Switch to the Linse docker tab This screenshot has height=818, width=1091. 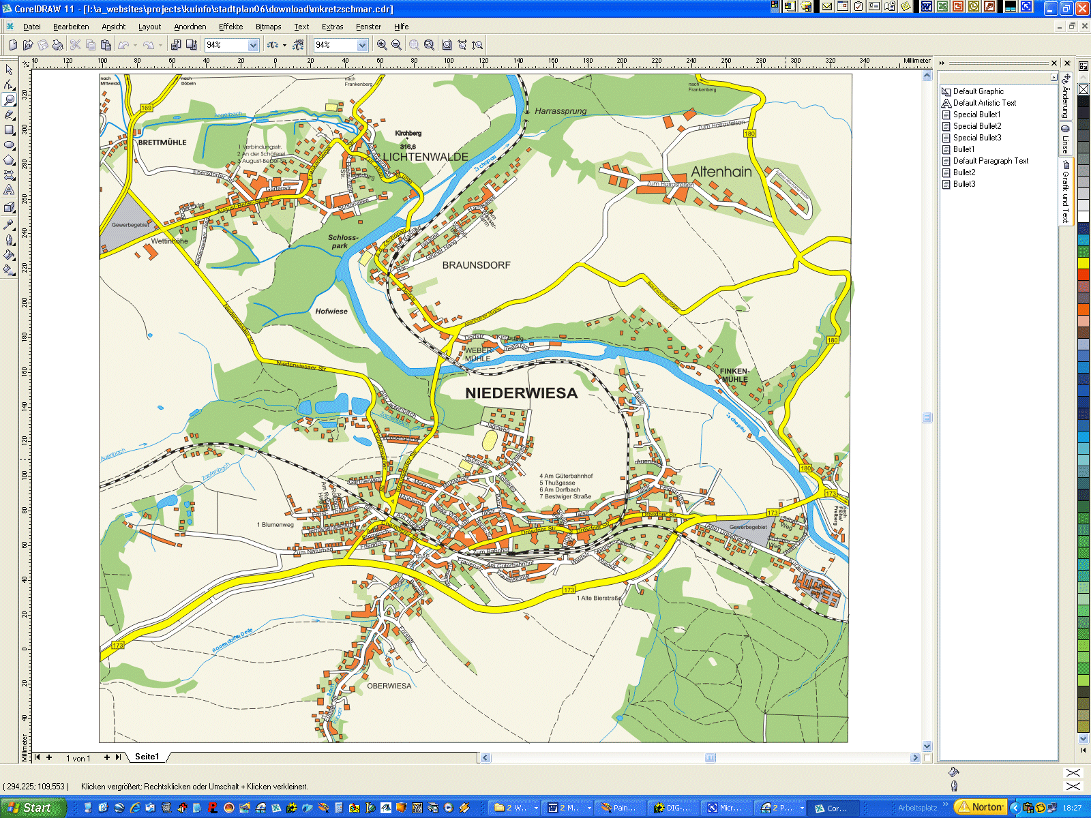pos(1065,140)
